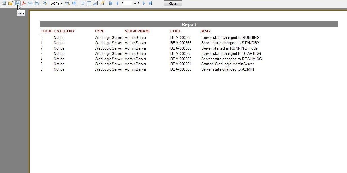The height and width of the screenshot is (173, 347).
Task: Click the CATEGORY column header
Action: 64,31
